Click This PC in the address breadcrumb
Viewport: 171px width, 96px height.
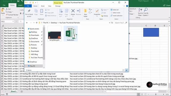(46, 23)
